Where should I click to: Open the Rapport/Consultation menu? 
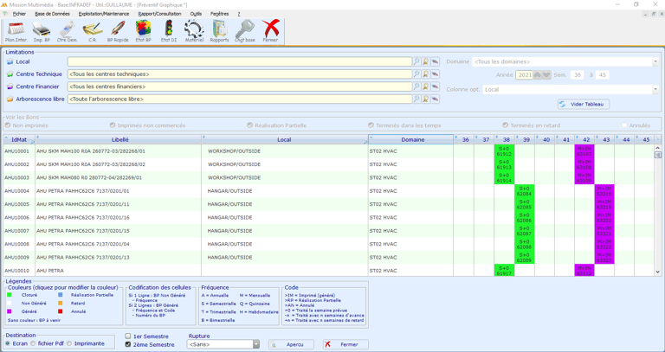click(159, 14)
